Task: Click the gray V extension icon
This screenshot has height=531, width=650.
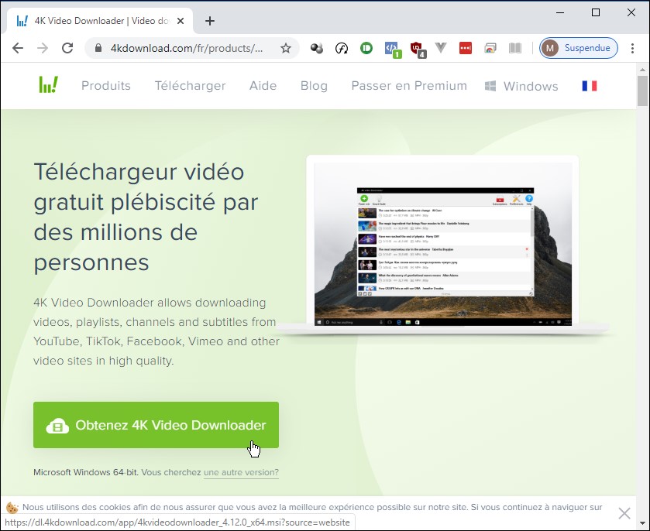Action: point(441,48)
